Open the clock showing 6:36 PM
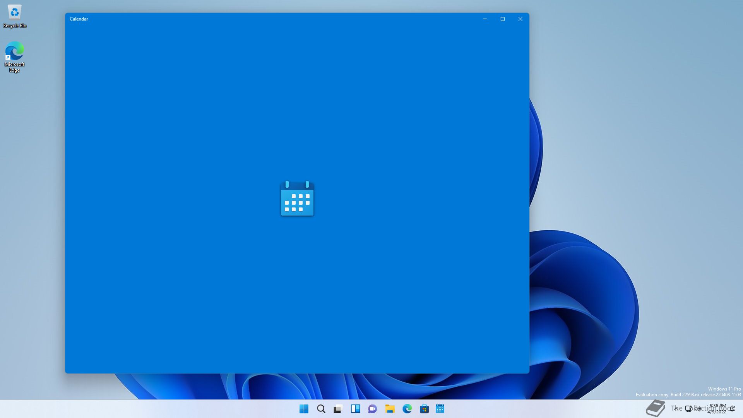This screenshot has height=418, width=743. [x=717, y=409]
